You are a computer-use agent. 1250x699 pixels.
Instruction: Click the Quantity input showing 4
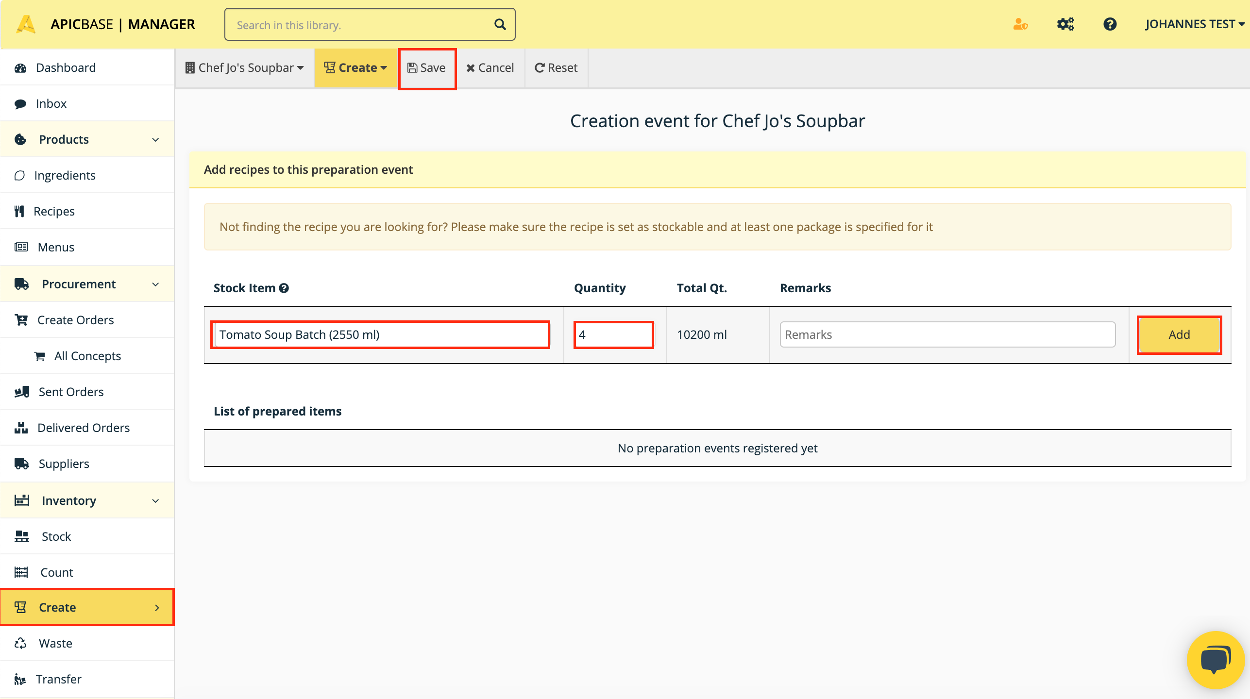pyautogui.click(x=613, y=335)
